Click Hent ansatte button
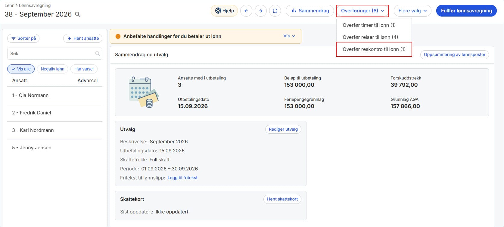Viewport: 504px width, 227px height. [83, 38]
